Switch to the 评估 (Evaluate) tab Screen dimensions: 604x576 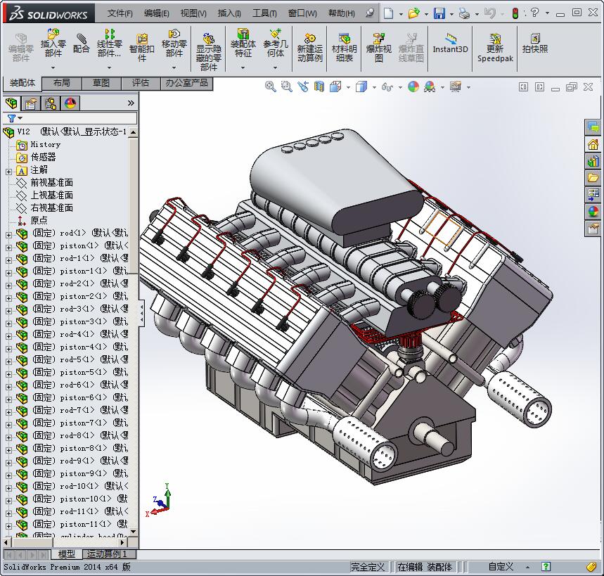click(x=140, y=83)
